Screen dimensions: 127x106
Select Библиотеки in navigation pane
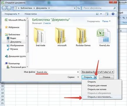(13, 35)
